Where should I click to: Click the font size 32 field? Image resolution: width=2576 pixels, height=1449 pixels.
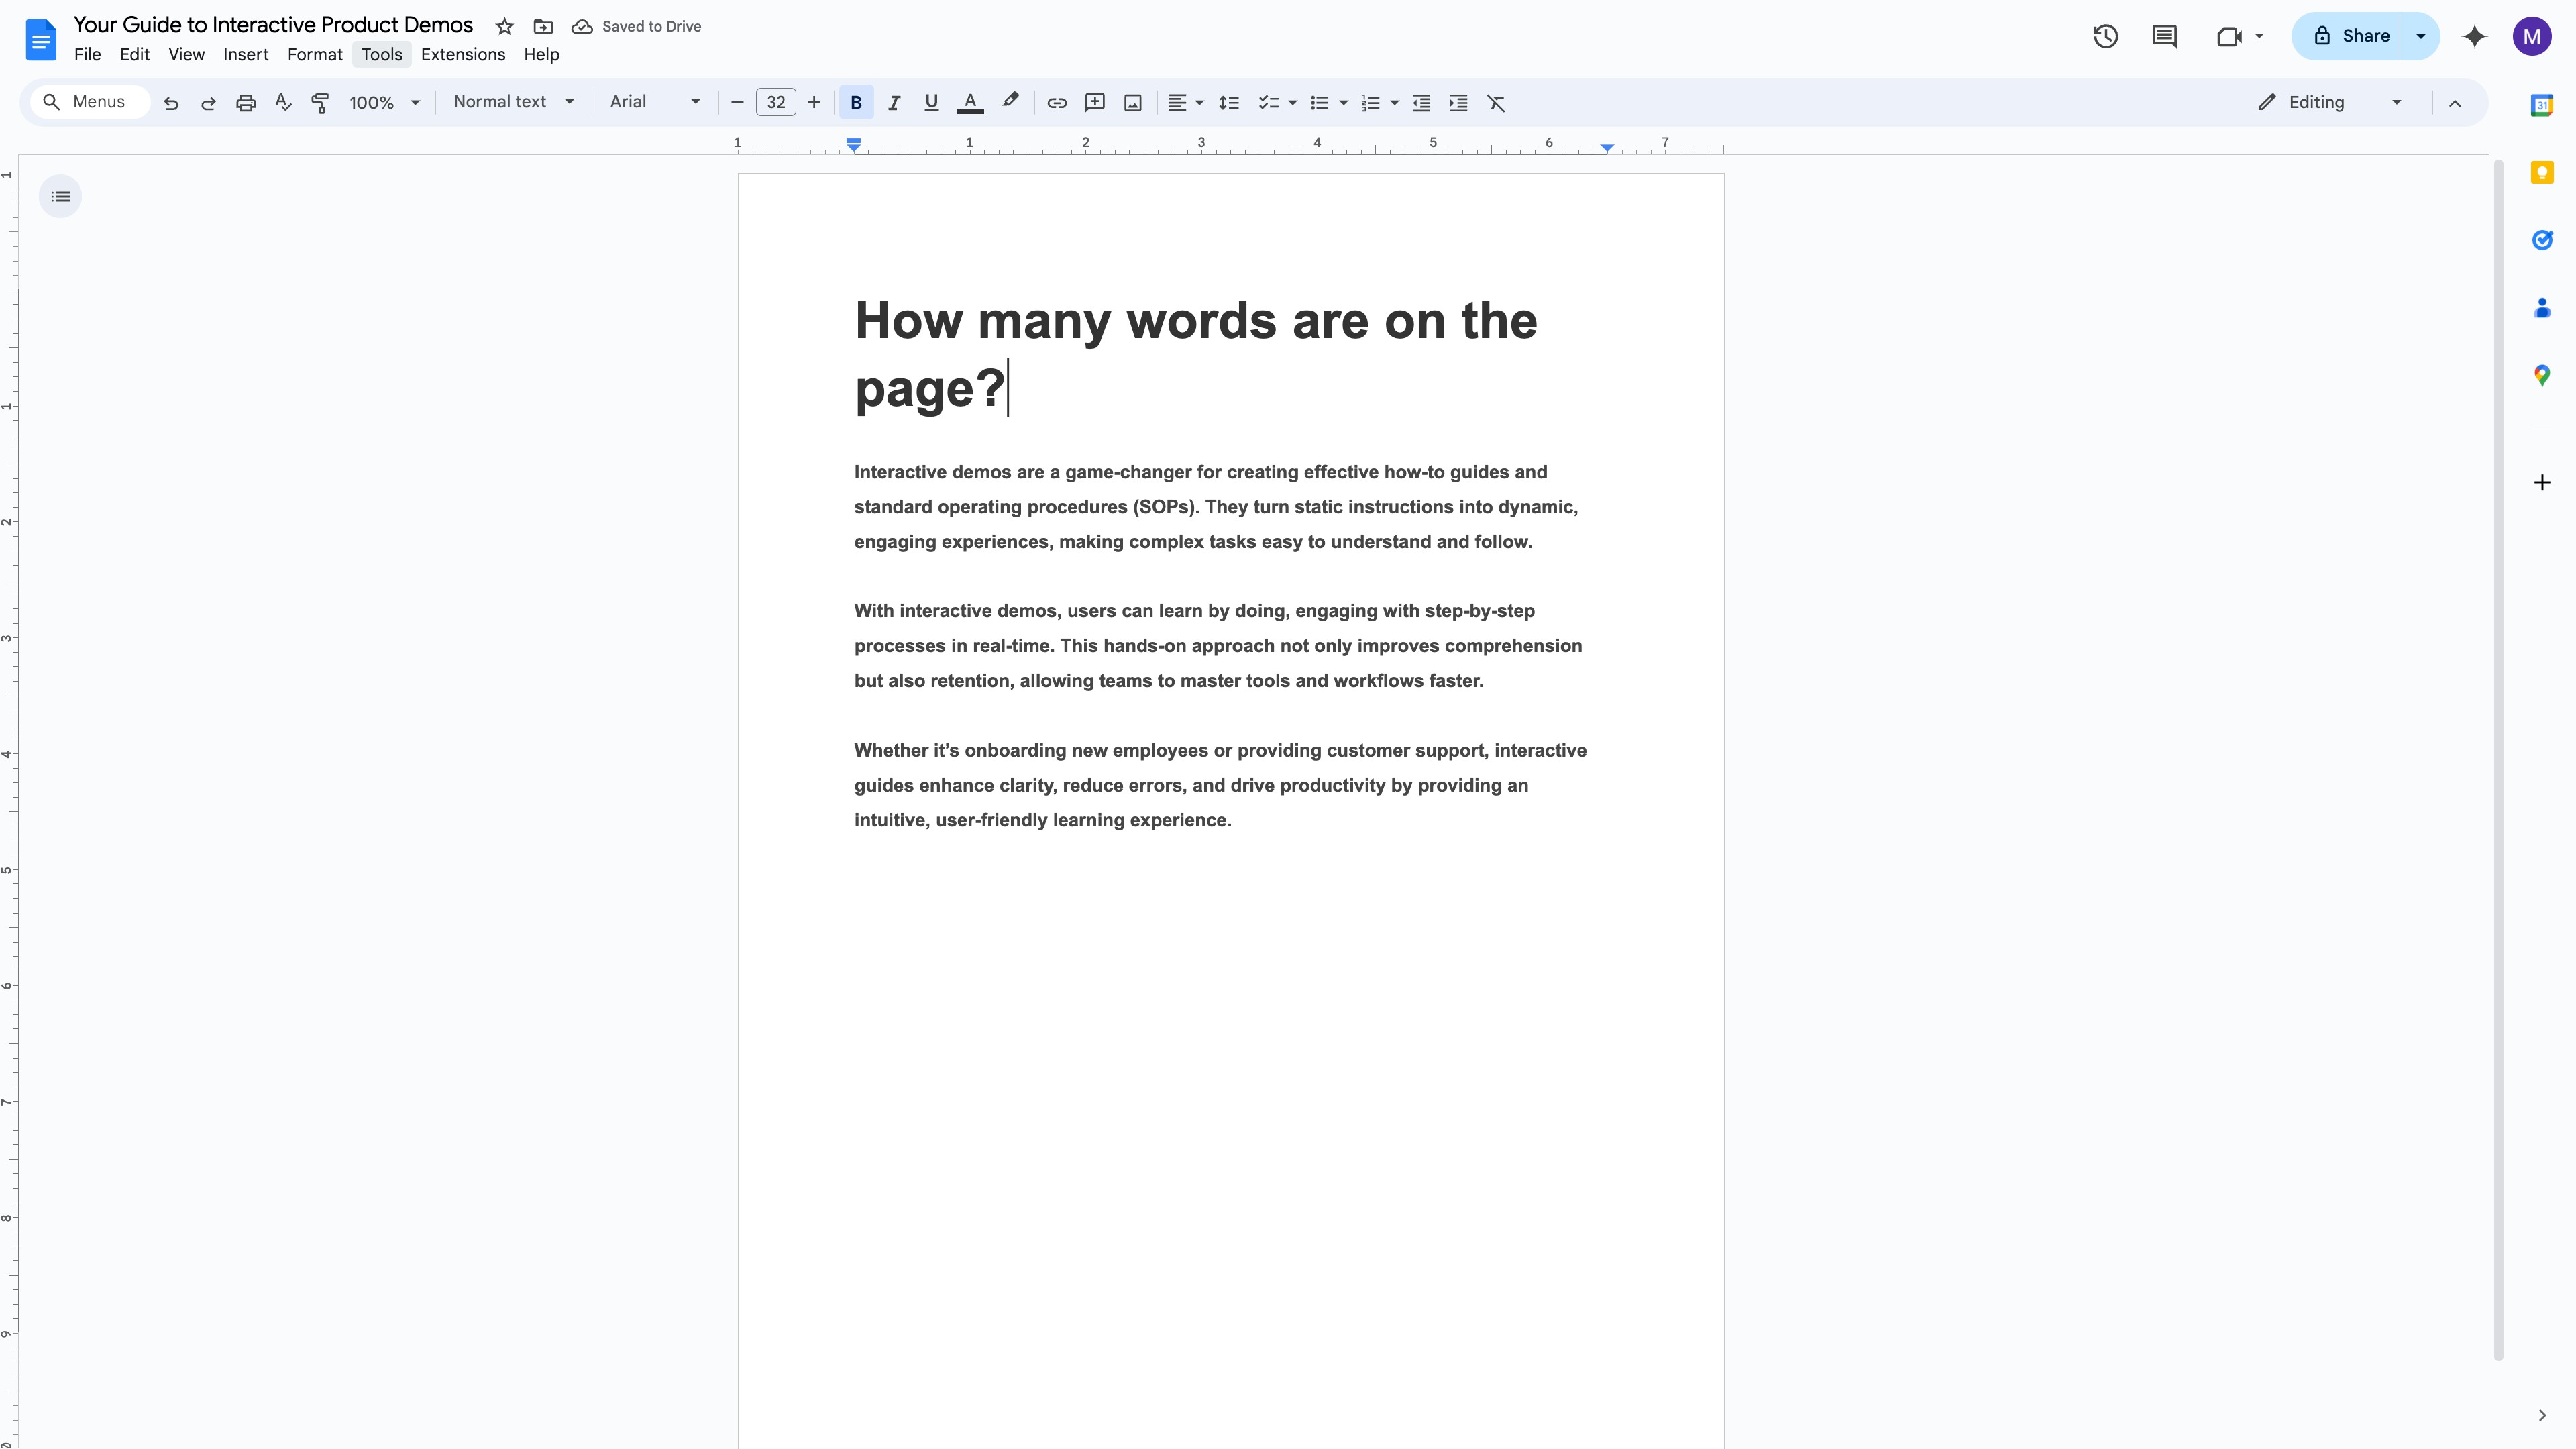pos(776,102)
